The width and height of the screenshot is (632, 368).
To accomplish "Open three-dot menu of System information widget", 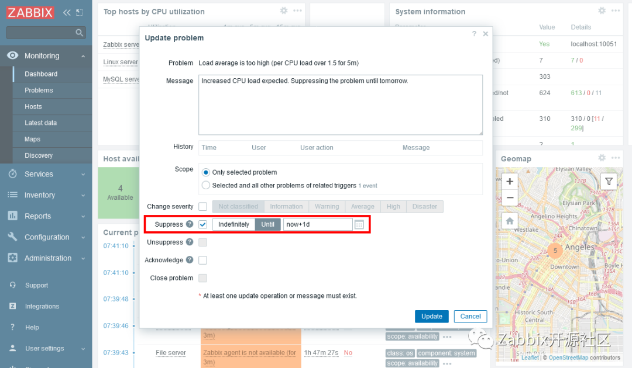I will tap(616, 11).
